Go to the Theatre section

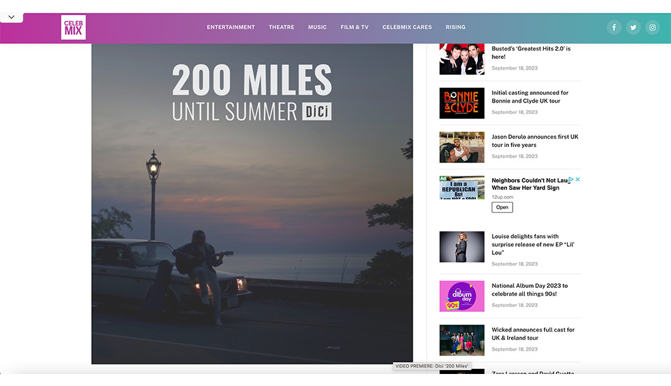pos(282,27)
